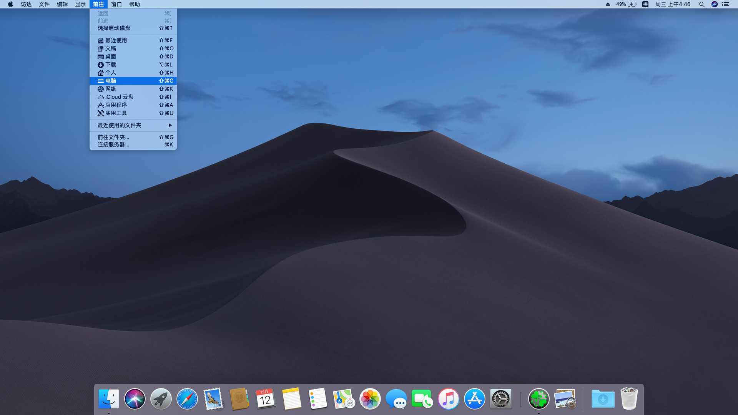The height and width of the screenshot is (415, 738).
Task: Open Reminders icon in Dock
Action: tap(318, 399)
